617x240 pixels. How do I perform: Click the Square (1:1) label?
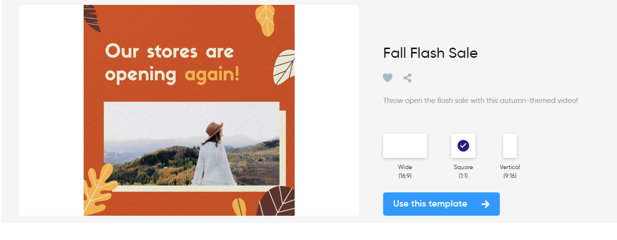coord(463,171)
